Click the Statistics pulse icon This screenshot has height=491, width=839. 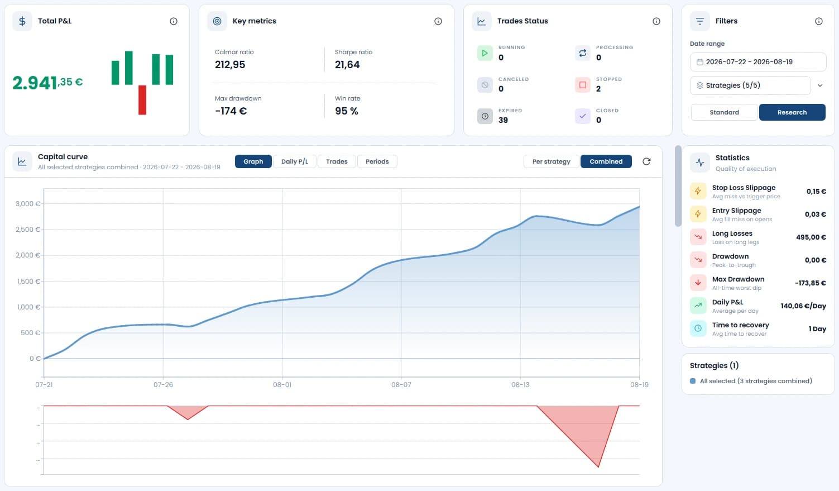[x=699, y=163]
